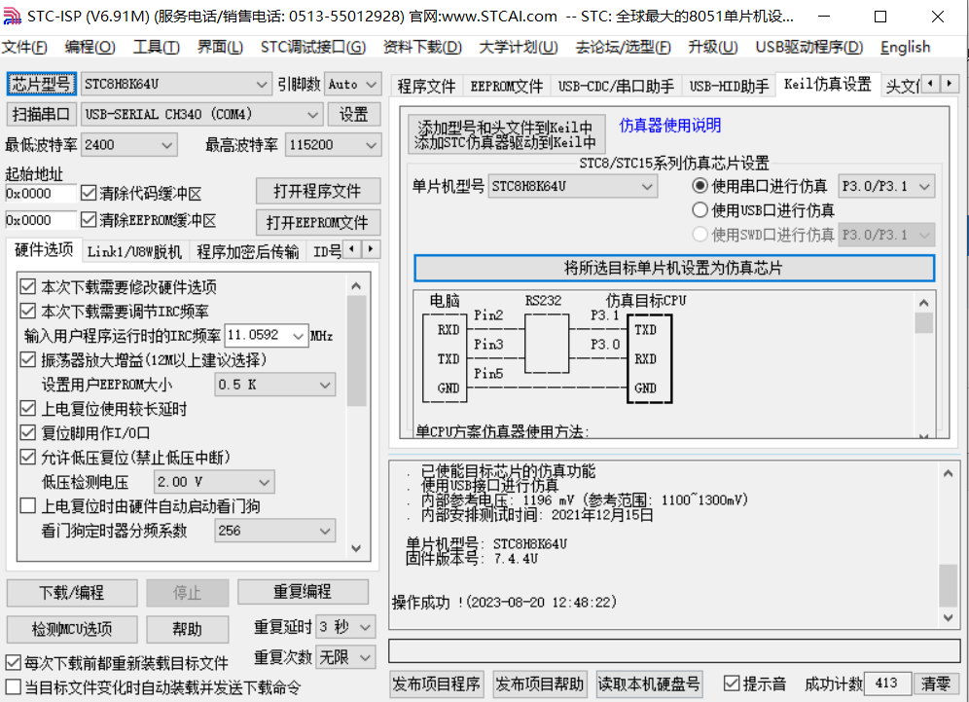Click the STC-ISP app icon in title bar
This screenshot has width=969, height=702.
(x=12, y=17)
